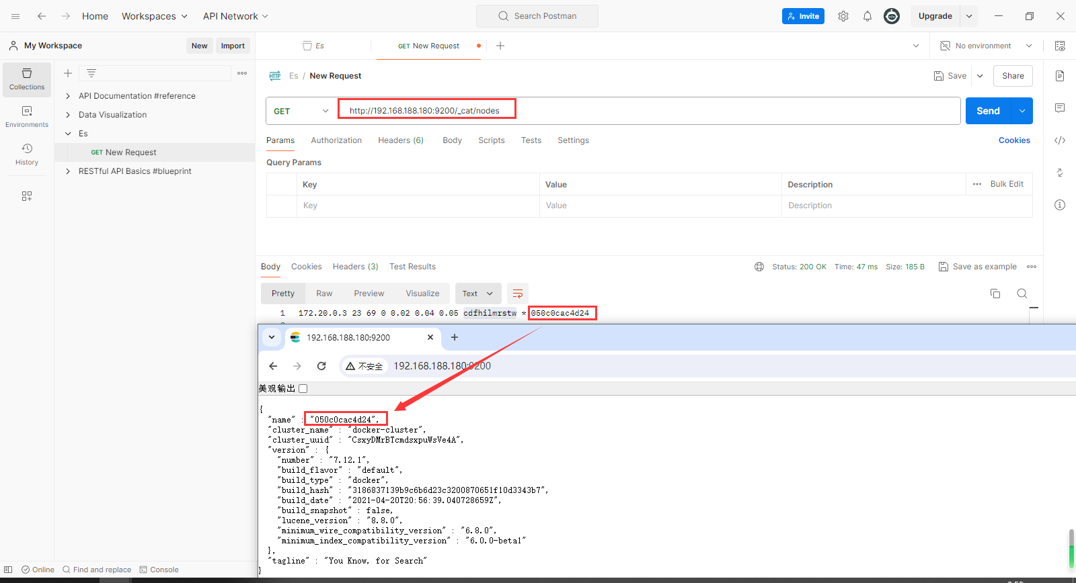Click the network globe icon in response bar

click(x=759, y=267)
